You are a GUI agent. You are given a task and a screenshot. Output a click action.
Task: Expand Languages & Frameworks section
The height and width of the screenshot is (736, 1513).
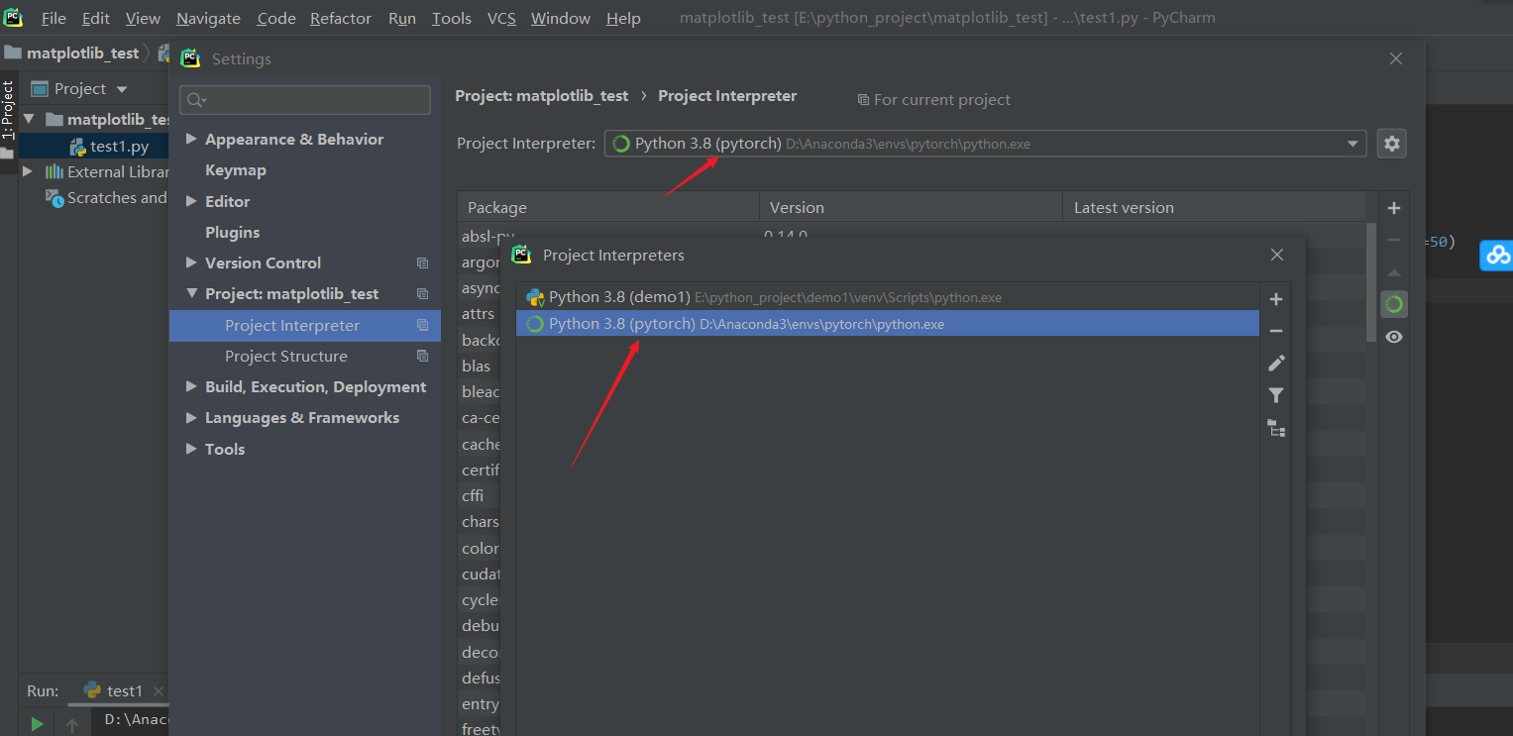tap(191, 418)
